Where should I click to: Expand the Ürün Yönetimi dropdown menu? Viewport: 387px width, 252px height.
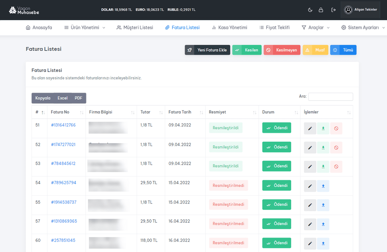tap(85, 28)
